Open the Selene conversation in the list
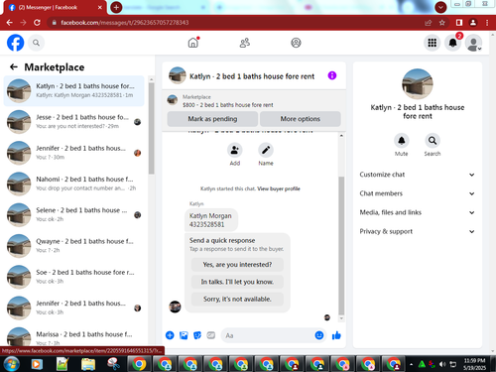 74,214
